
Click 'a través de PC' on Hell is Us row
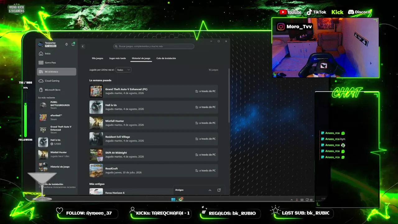[x=206, y=107]
